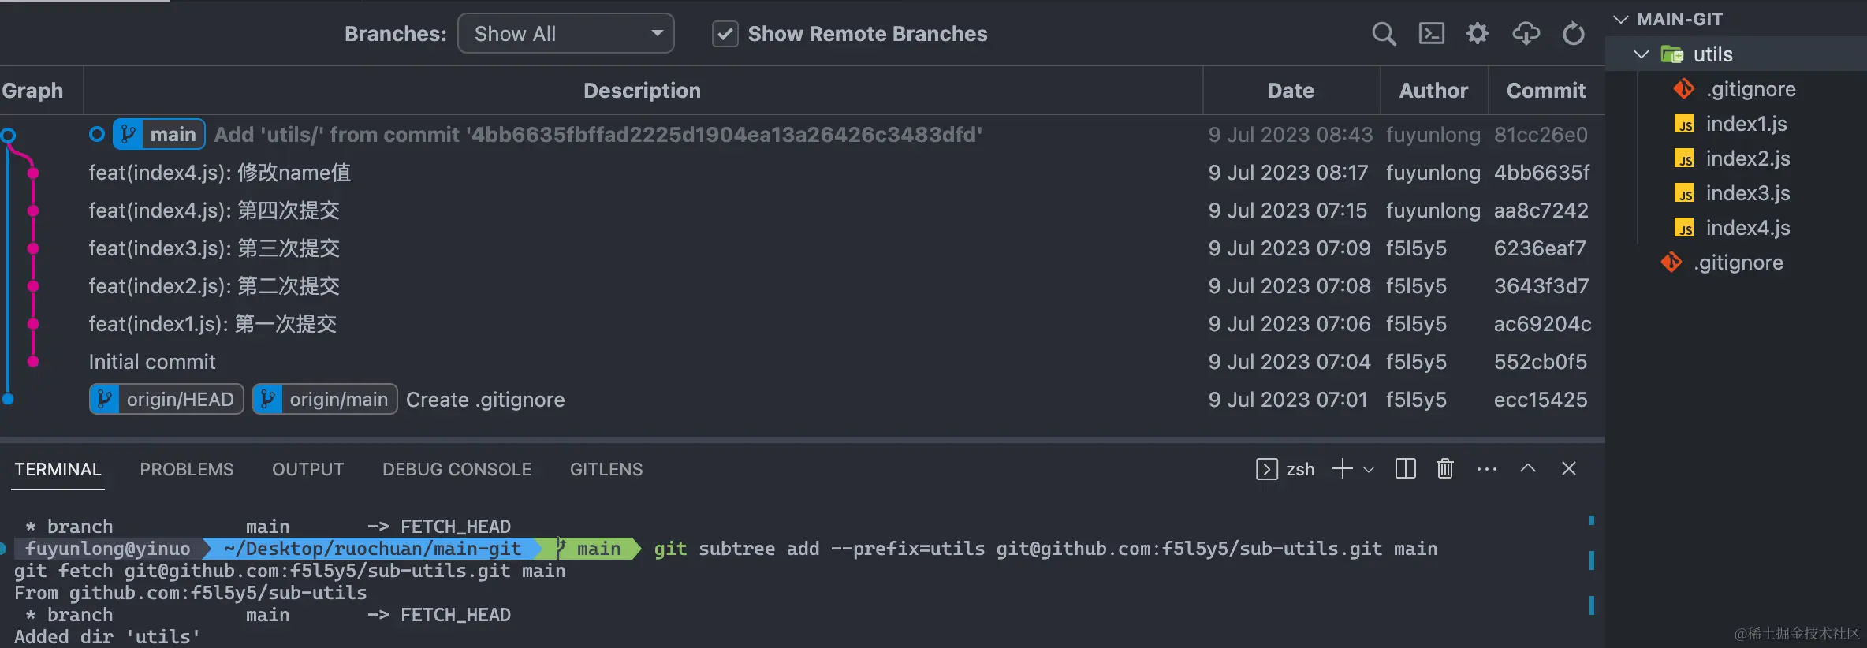Select the origin/HEAD branch label

tap(166, 400)
